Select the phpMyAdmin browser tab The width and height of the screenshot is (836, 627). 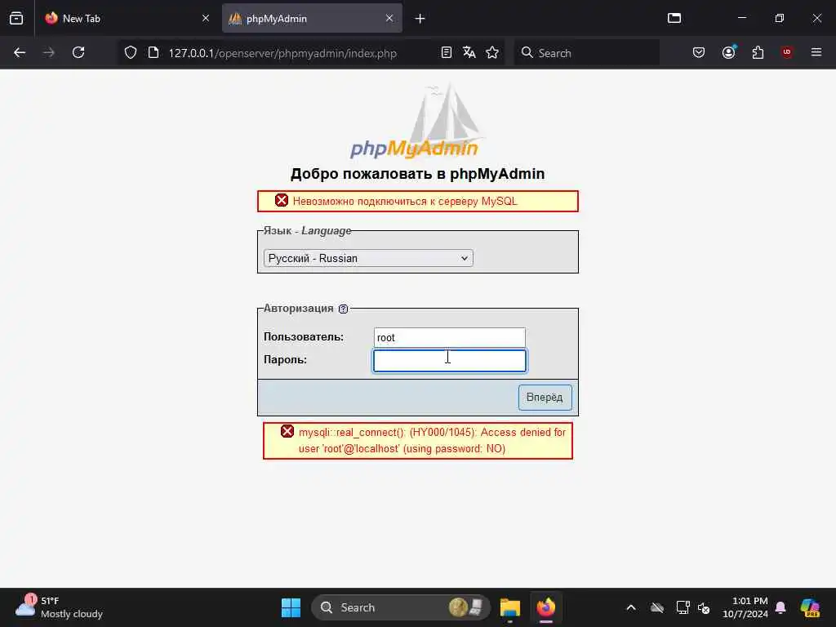point(312,18)
